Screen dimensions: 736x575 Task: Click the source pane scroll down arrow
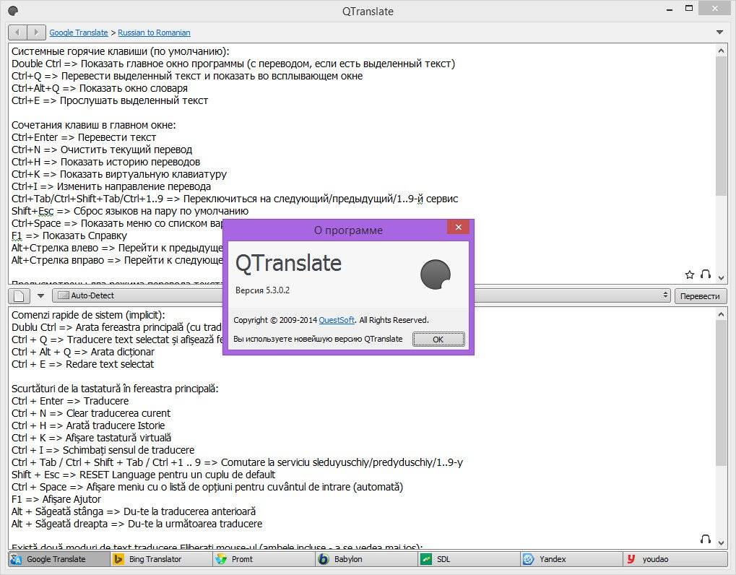click(721, 278)
